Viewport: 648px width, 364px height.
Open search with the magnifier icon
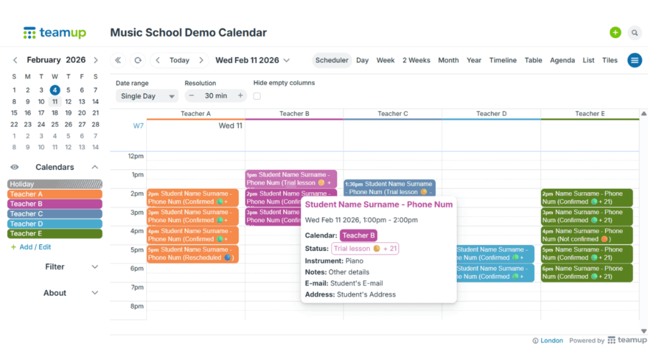click(634, 33)
